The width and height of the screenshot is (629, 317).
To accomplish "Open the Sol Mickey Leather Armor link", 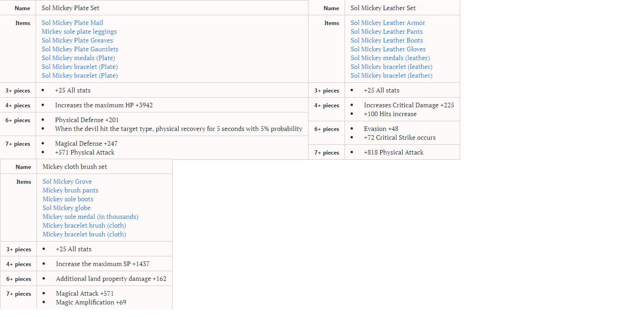I will click(x=388, y=23).
